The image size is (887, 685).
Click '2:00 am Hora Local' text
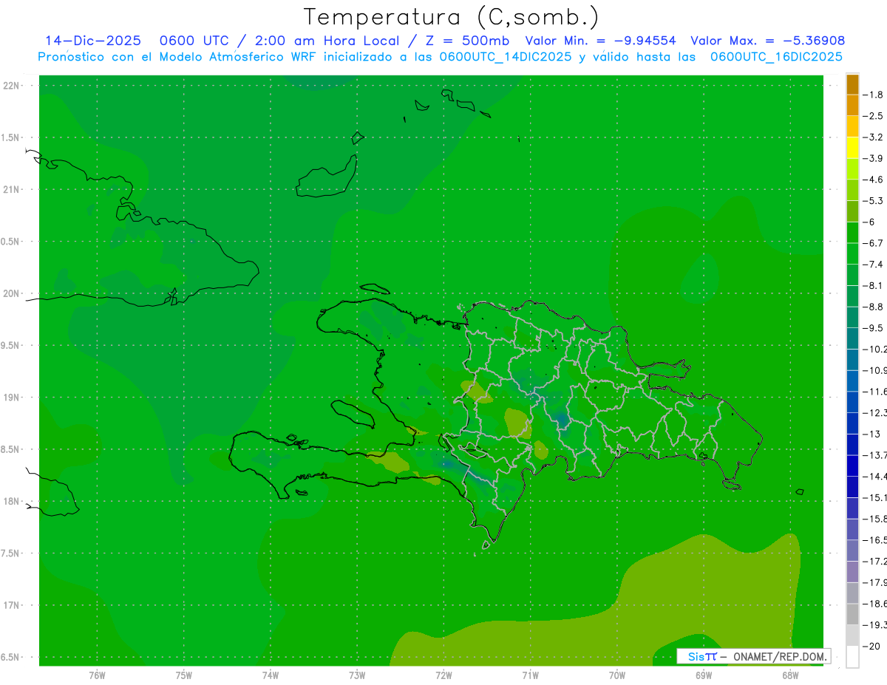tap(326, 41)
